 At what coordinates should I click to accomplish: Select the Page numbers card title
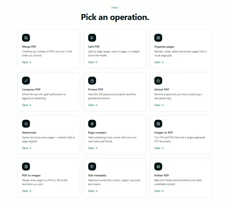pyautogui.click(x=97, y=132)
